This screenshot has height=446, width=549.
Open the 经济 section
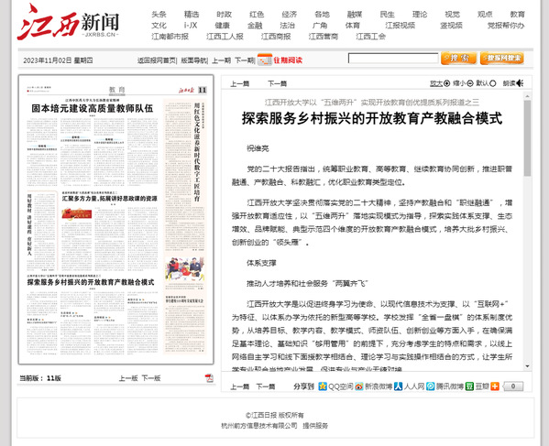point(290,15)
